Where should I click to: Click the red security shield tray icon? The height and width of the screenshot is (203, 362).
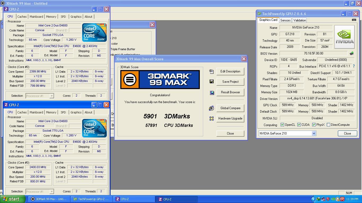point(328,199)
